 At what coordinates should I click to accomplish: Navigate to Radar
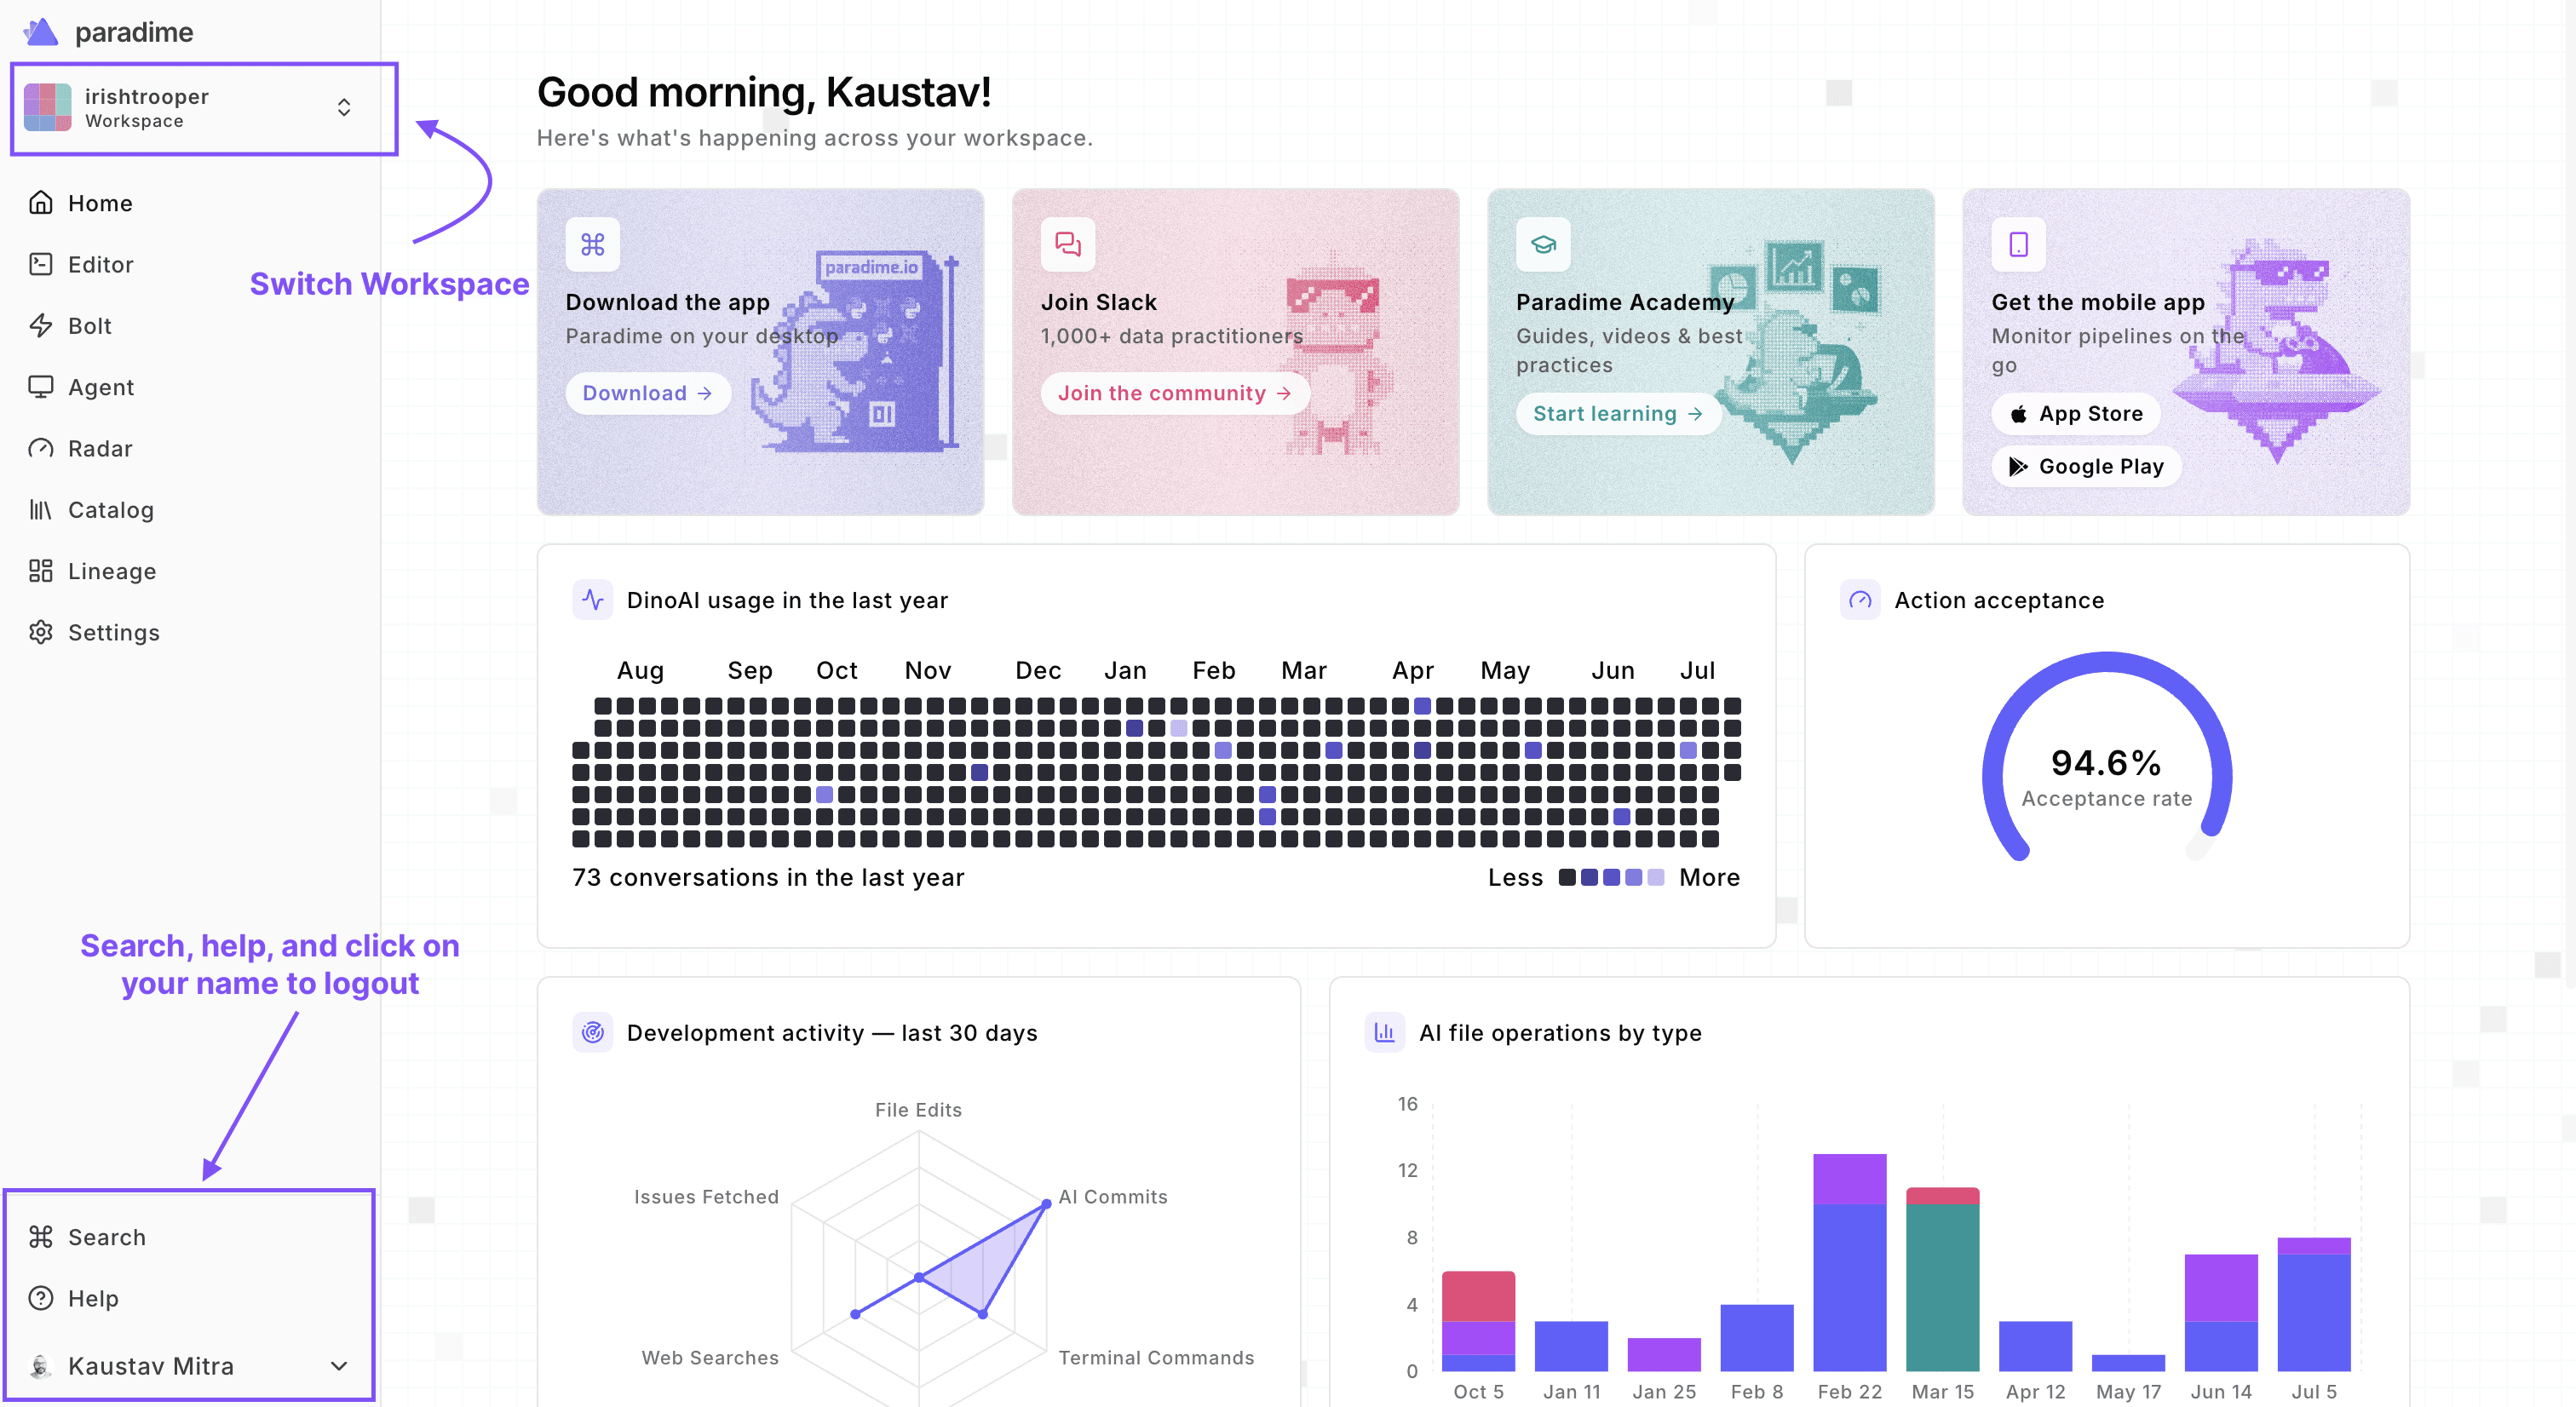click(100, 448)
